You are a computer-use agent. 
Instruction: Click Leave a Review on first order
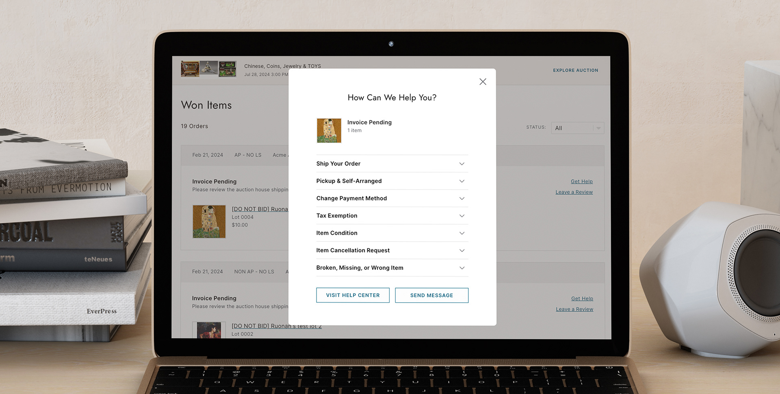(x=574, y=192)
